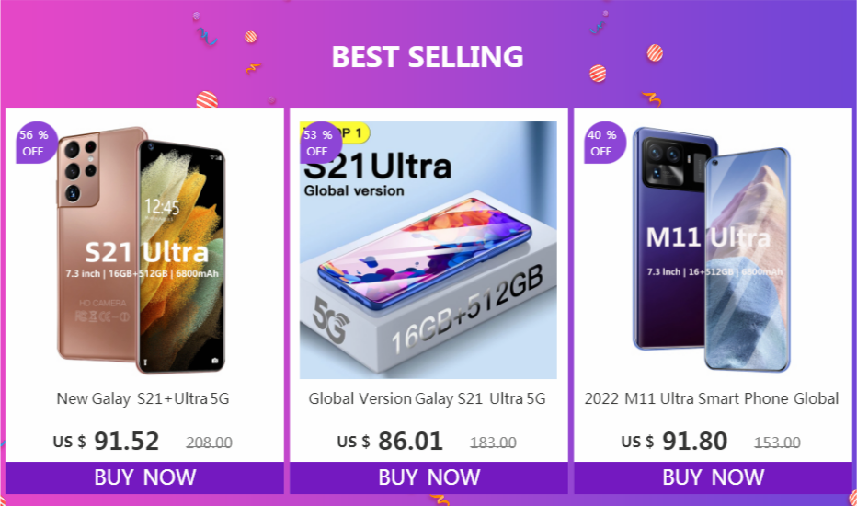
Task: Open the S21 Ultra Global version box image
Action: [428, 250]
